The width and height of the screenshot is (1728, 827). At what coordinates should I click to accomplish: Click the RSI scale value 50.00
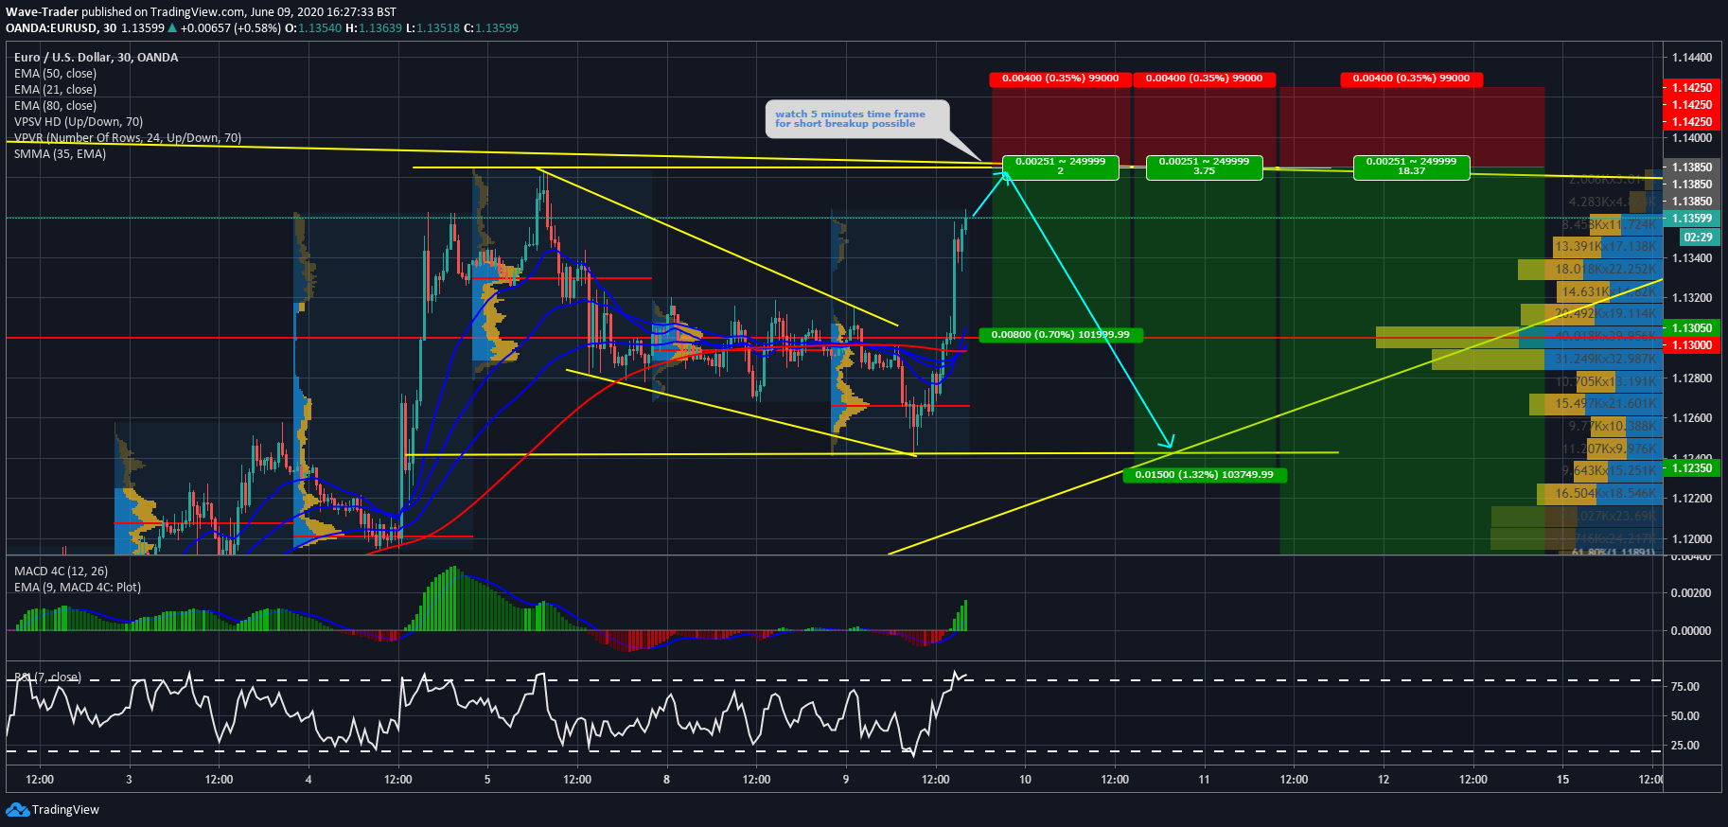[1685, 716]
